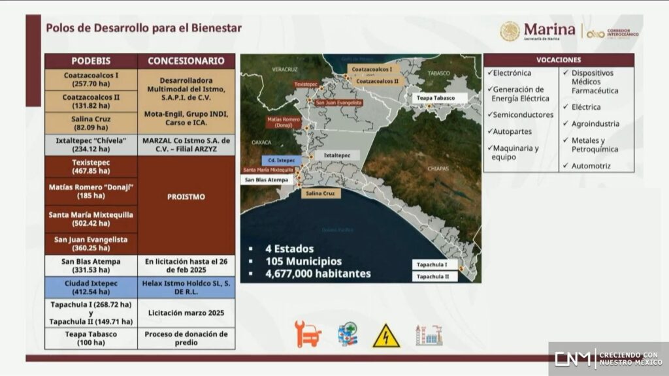This screenshot has height=376, width=669.
Task: Click the VERACRUZ state name on map
Action: pyautogui.click(x=285, y=69)
